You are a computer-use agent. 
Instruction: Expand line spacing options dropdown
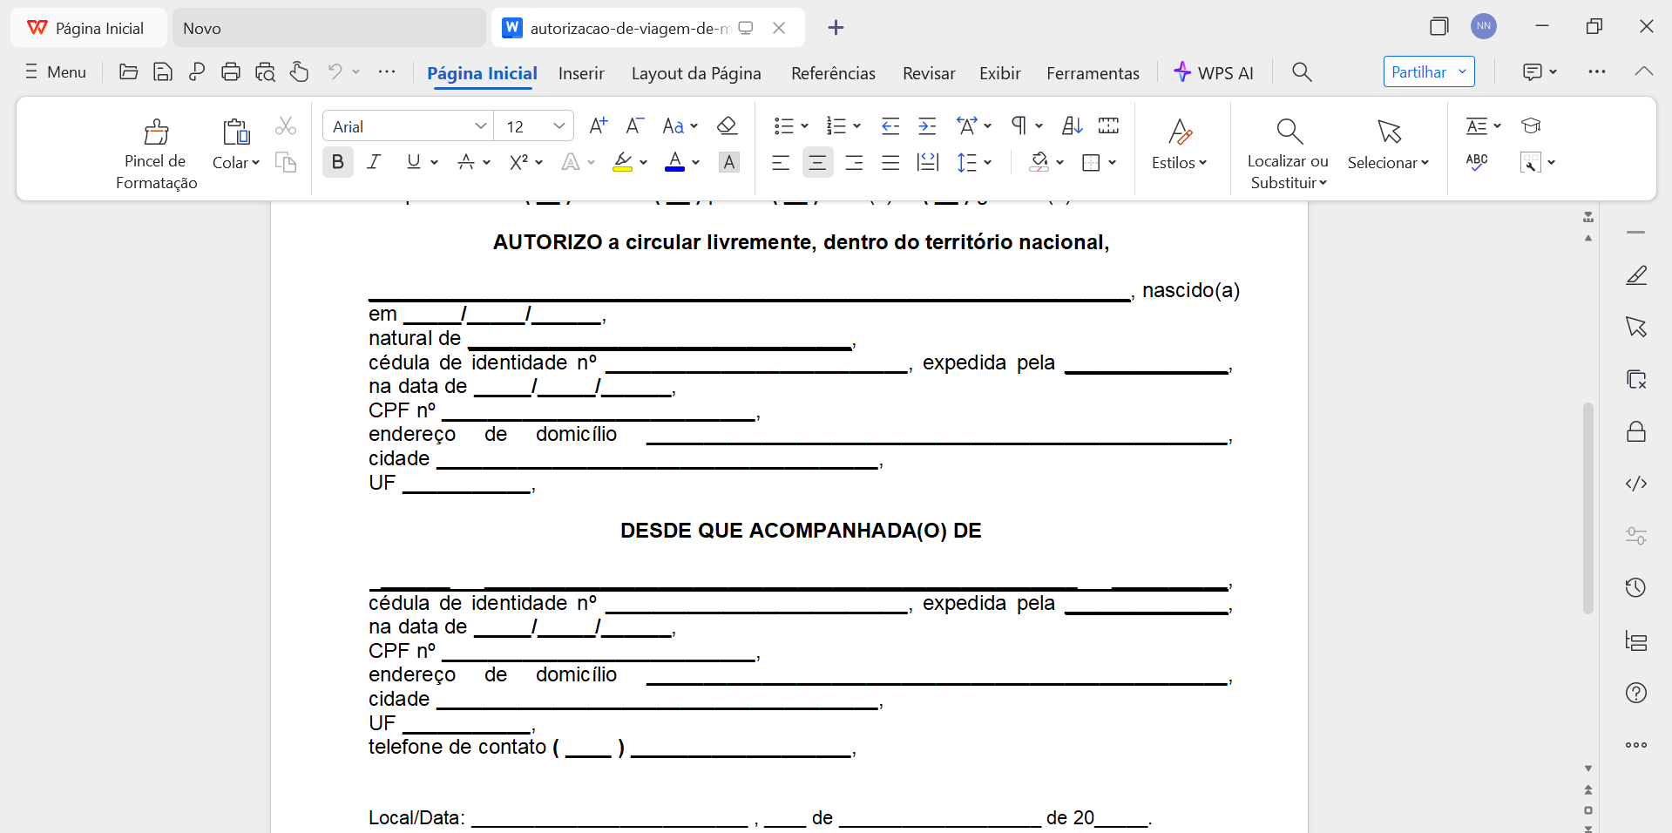tap(987, 162)
